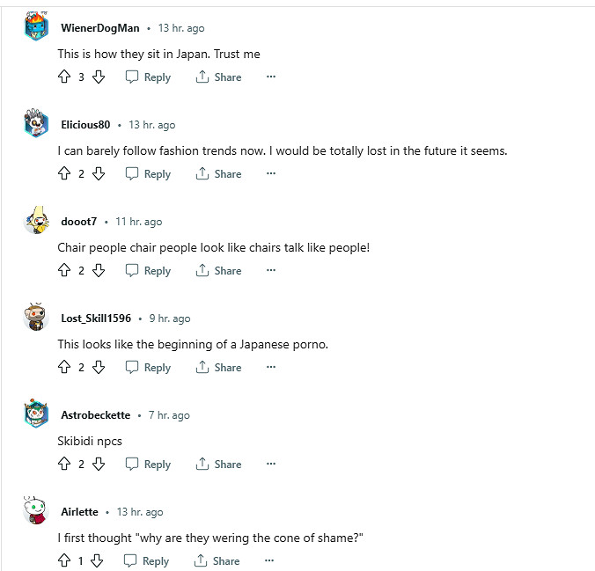Open more options on dooot7's comment

[x=271, y=271]
